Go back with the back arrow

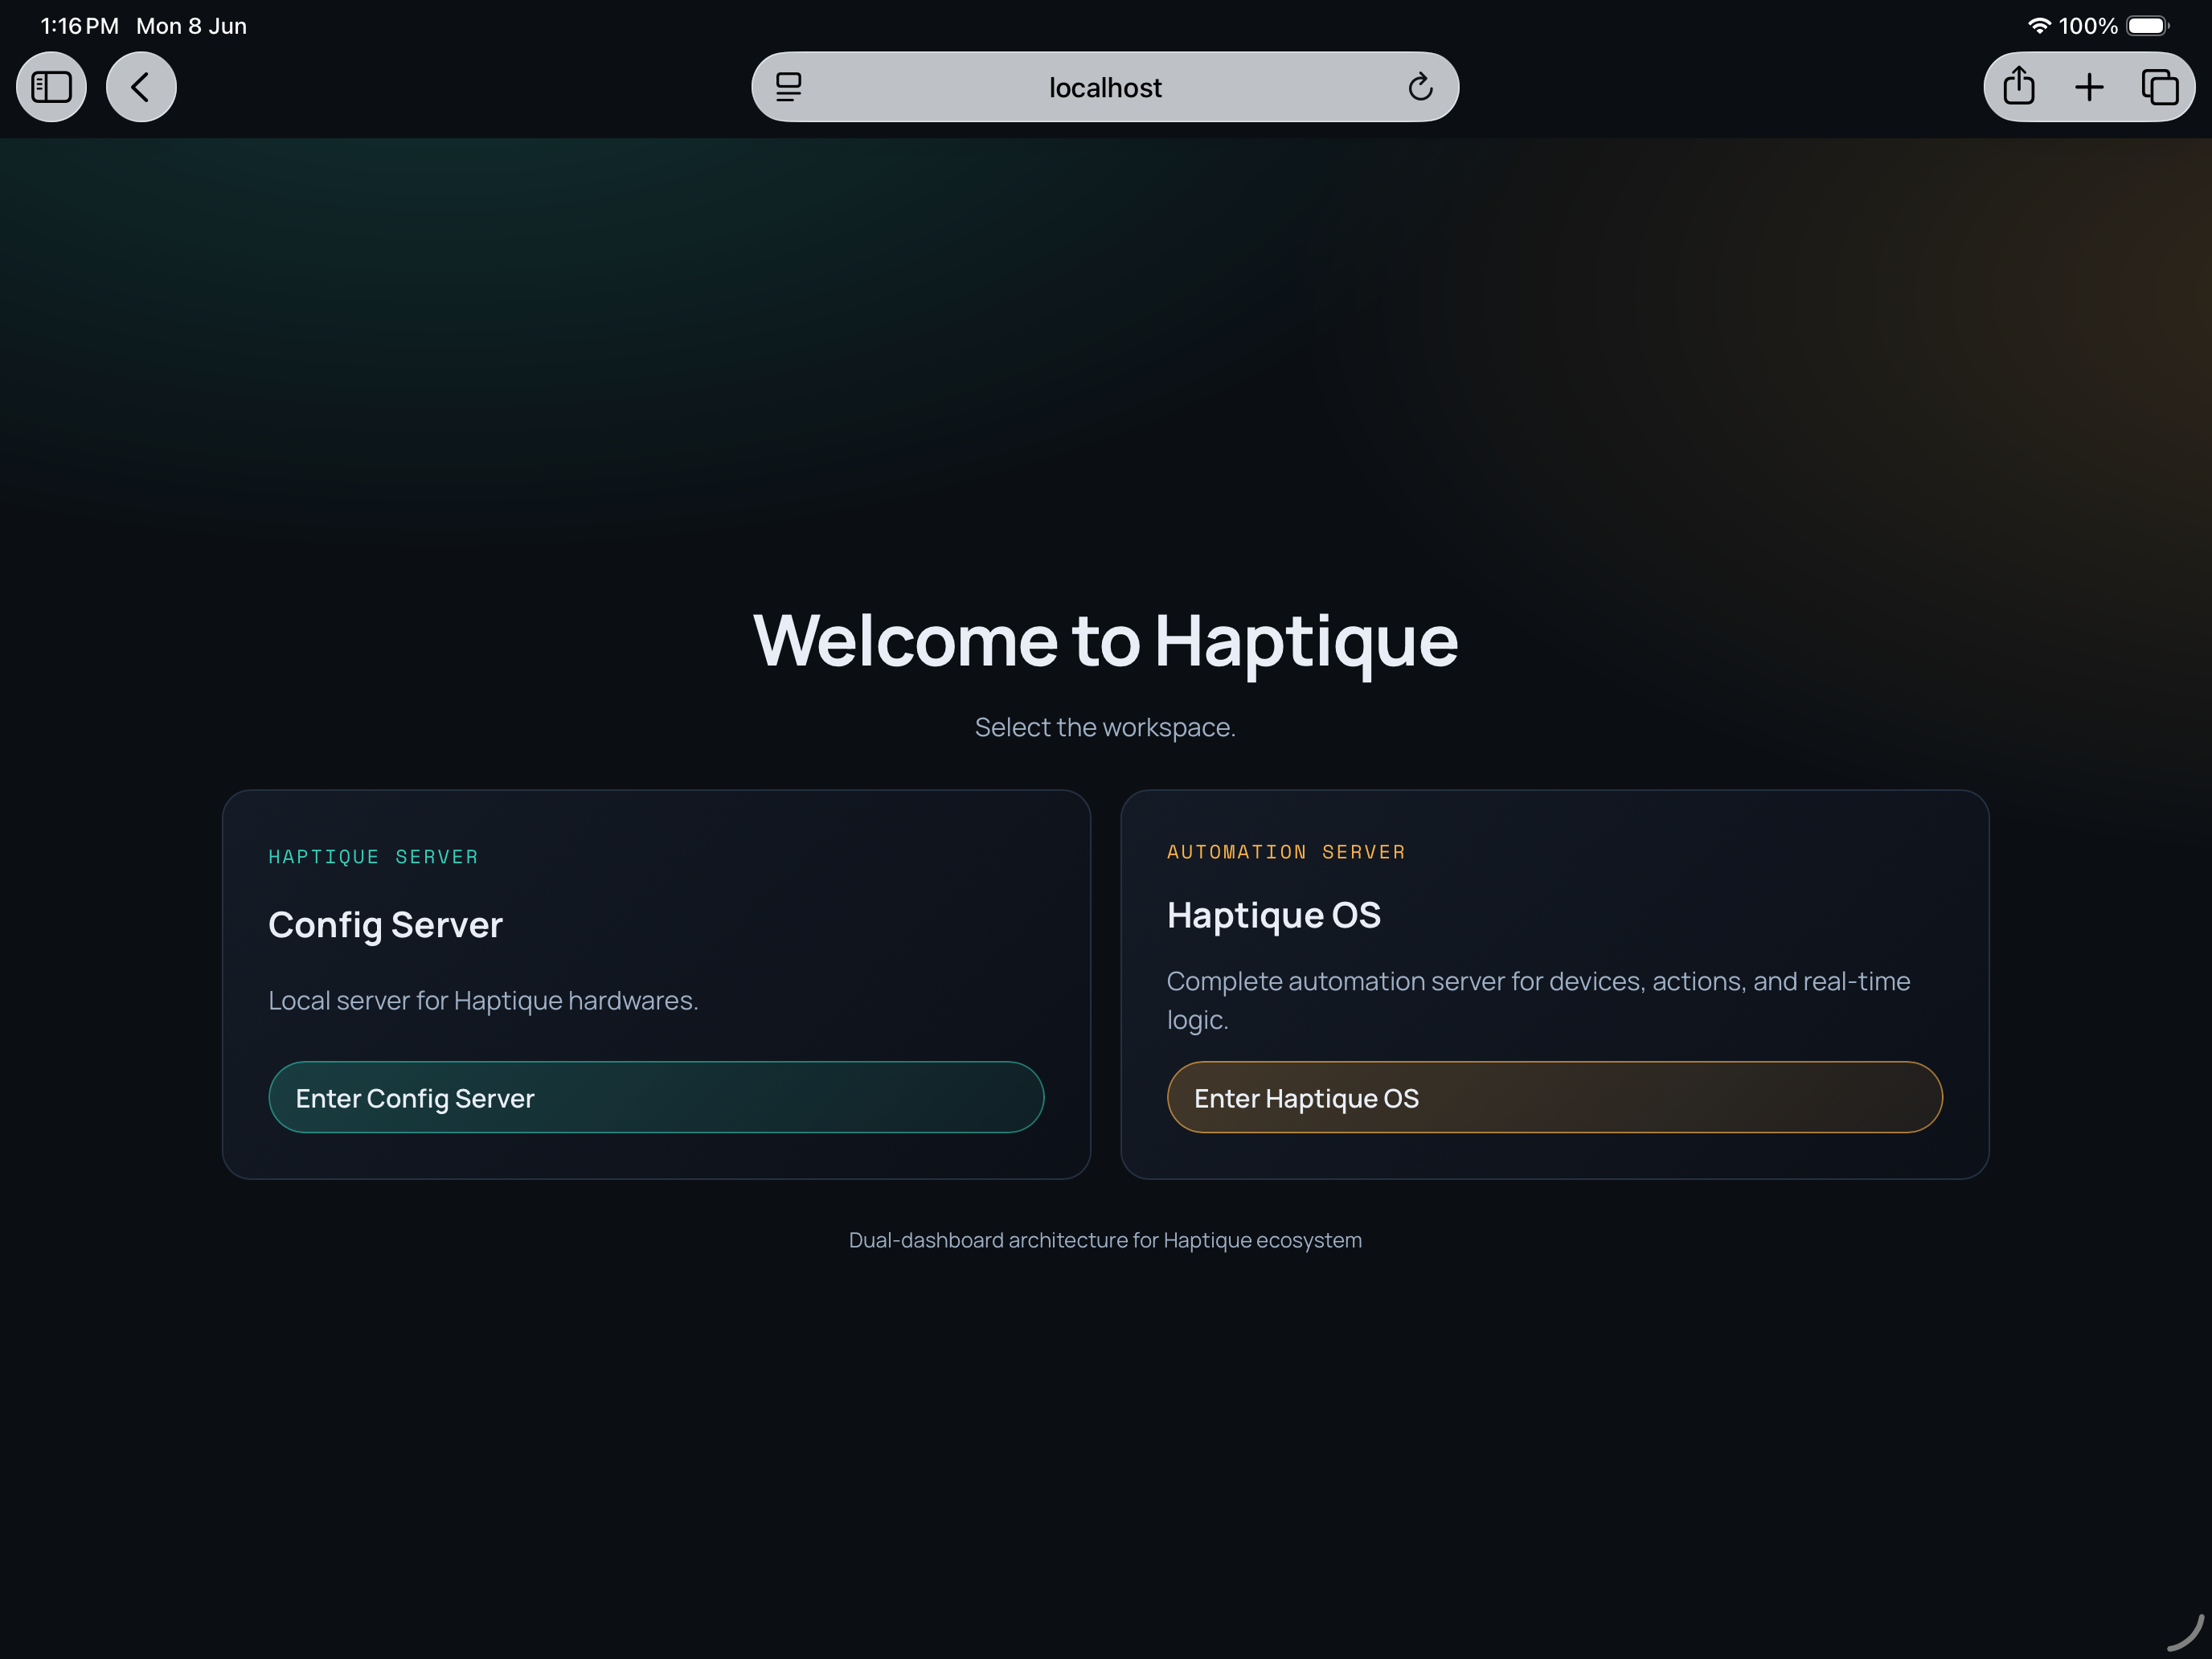pyautogui.click(x=141, y=87)
